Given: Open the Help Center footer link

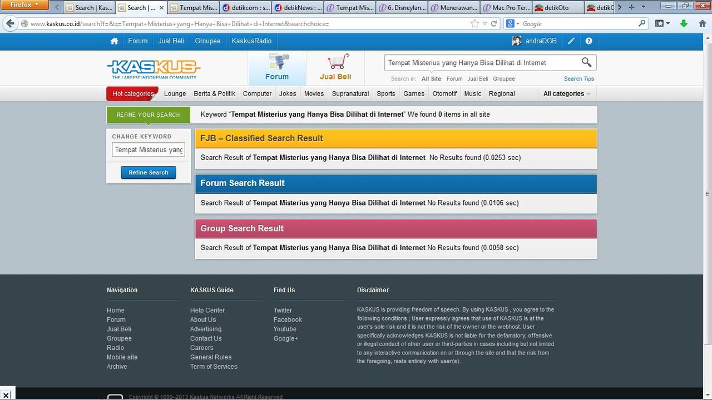Looking at the screenshot, I should coord(207,311).
